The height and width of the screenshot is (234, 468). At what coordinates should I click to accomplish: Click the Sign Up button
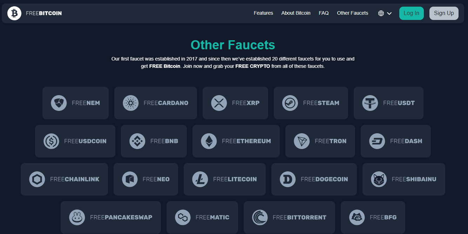444,13
